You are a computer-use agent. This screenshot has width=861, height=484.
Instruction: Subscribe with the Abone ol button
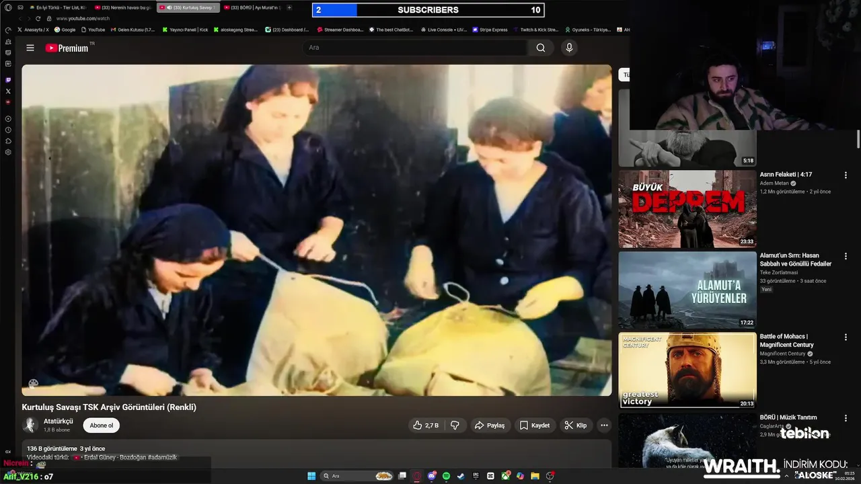coord(102,426)
